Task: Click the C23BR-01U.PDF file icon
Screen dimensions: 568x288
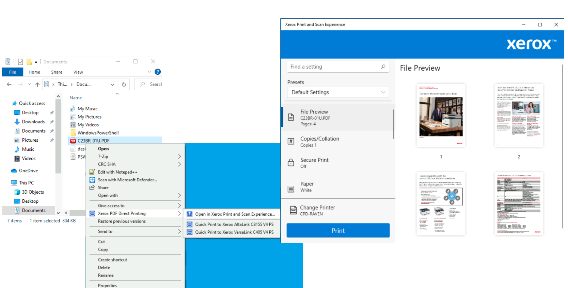Action: tap(73, 141)
